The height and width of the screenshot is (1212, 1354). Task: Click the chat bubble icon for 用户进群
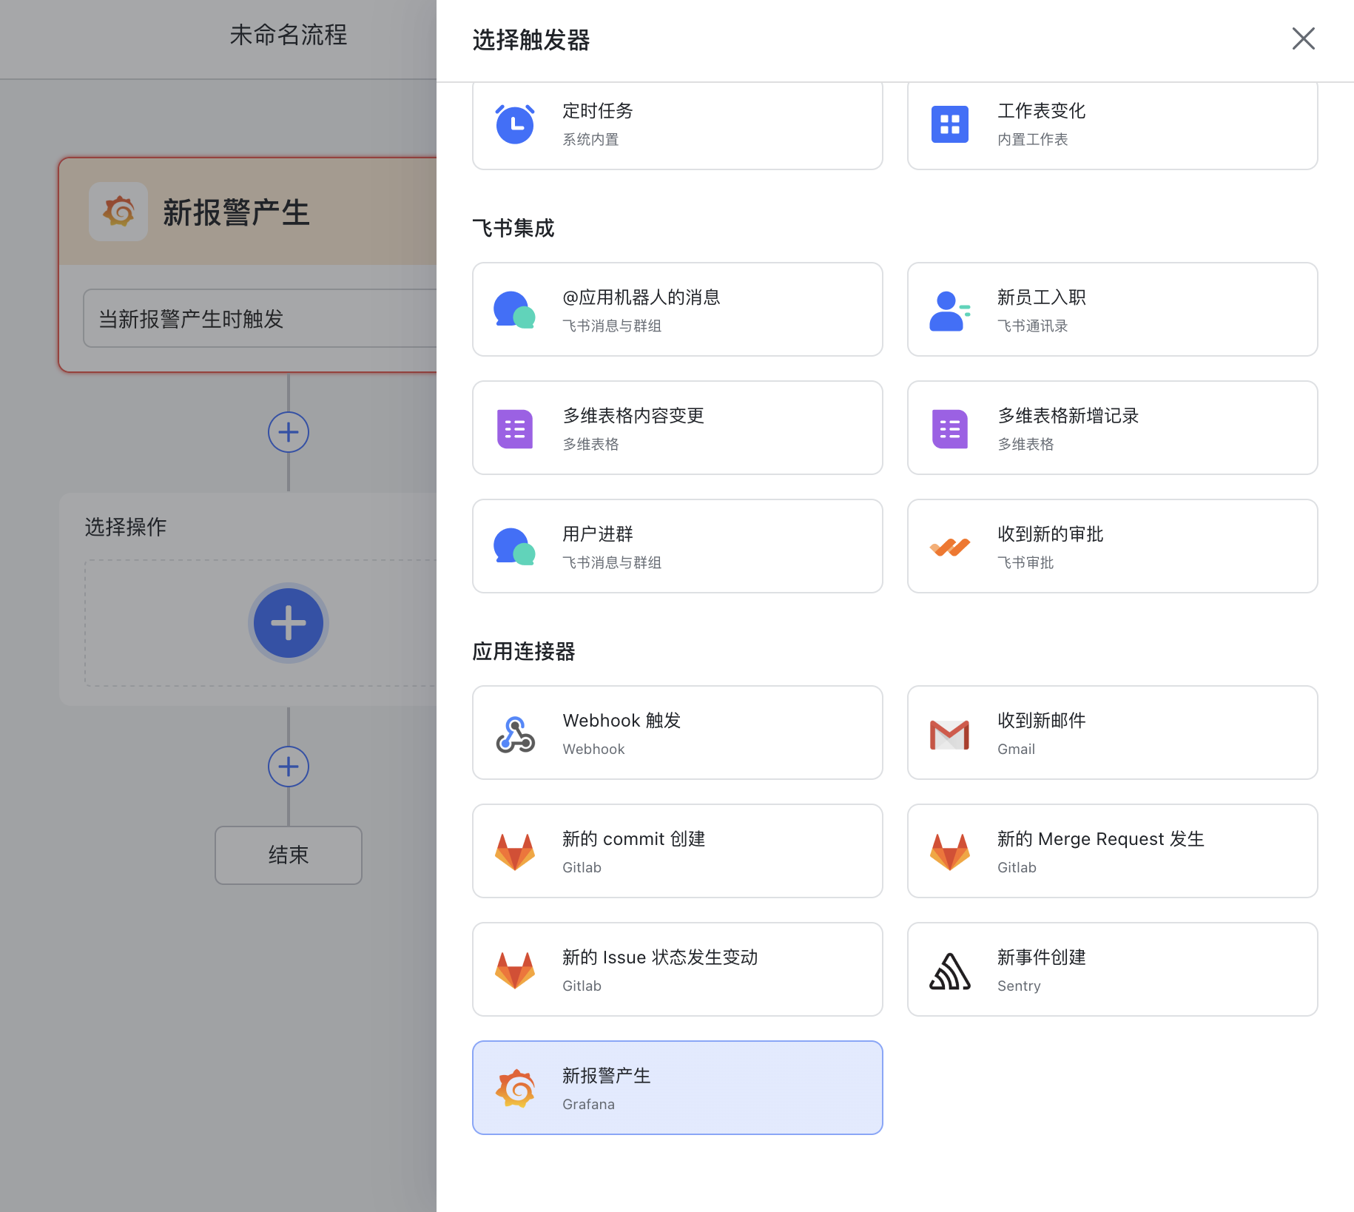click(514, 546)
